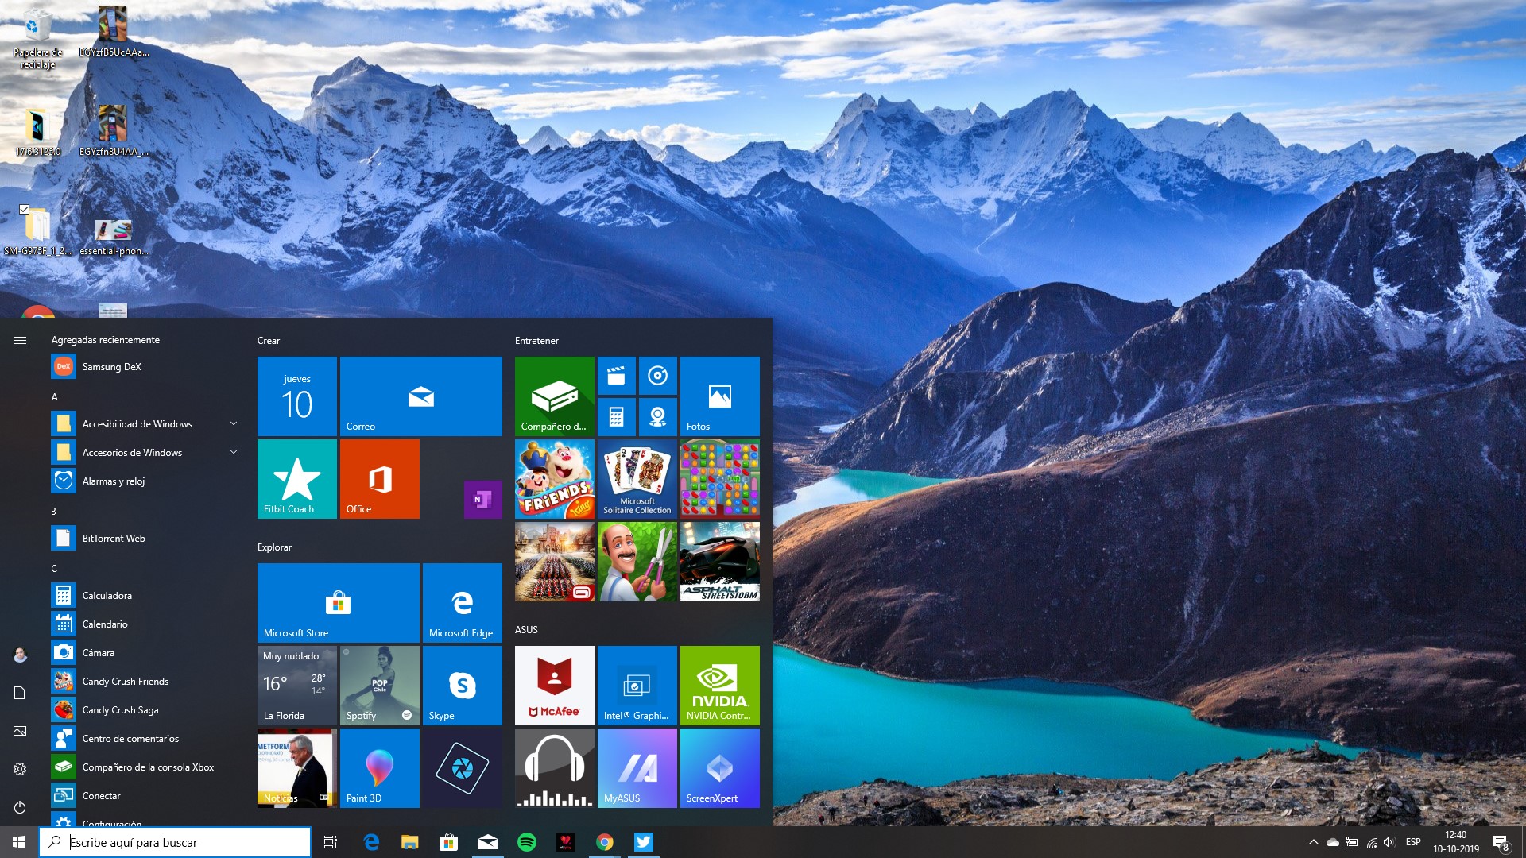
Task: Expand Accesibilidad de Windows folder
Action: pyautogui.click(x=145, y=424)
